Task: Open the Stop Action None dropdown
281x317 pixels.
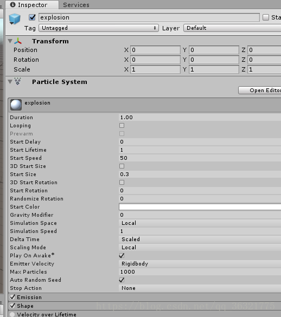Action: pos(200,288)
